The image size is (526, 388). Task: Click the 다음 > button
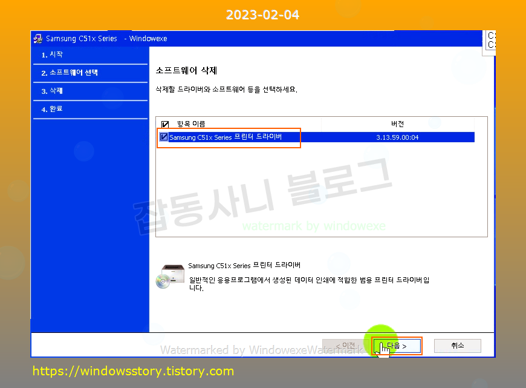(397, 346)
